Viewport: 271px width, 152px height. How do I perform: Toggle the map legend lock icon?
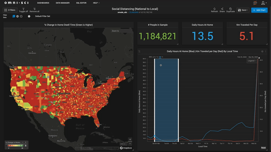[25, 146]
